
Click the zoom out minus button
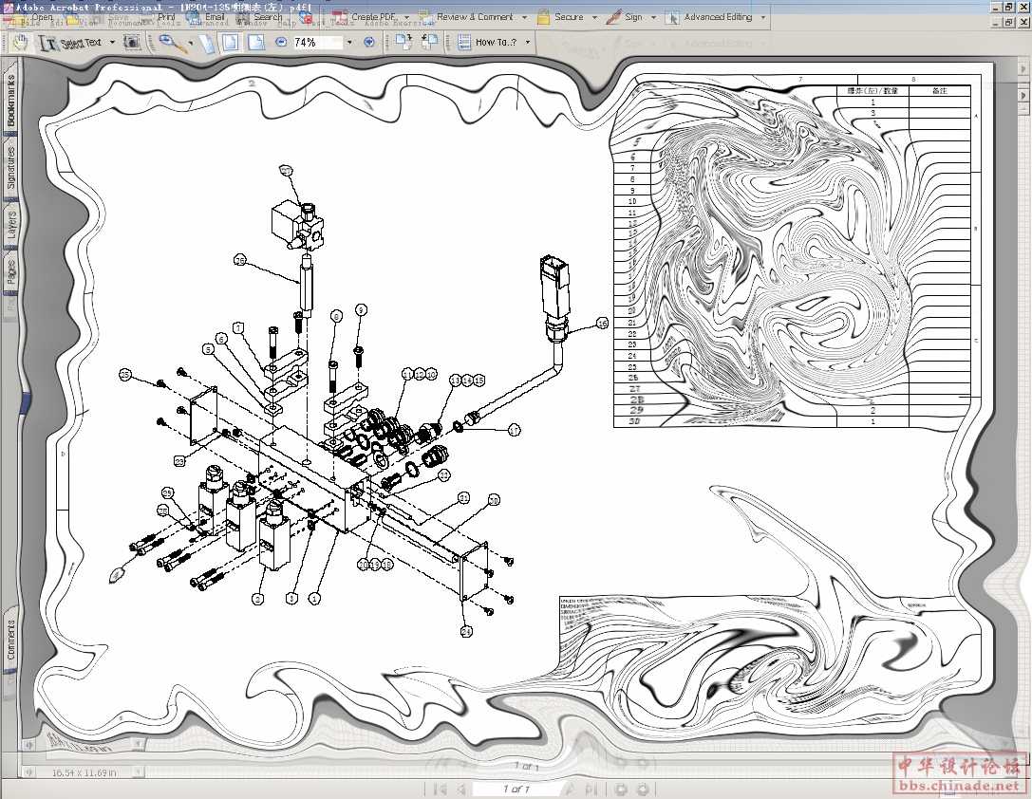coord(281,42)
